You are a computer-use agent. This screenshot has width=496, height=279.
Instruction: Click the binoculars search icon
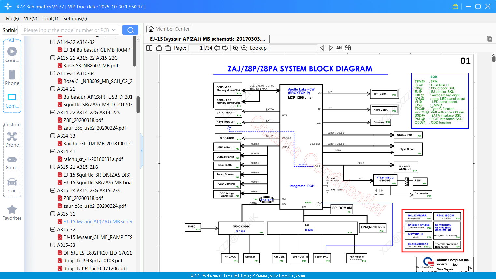(x=348, y=48)
